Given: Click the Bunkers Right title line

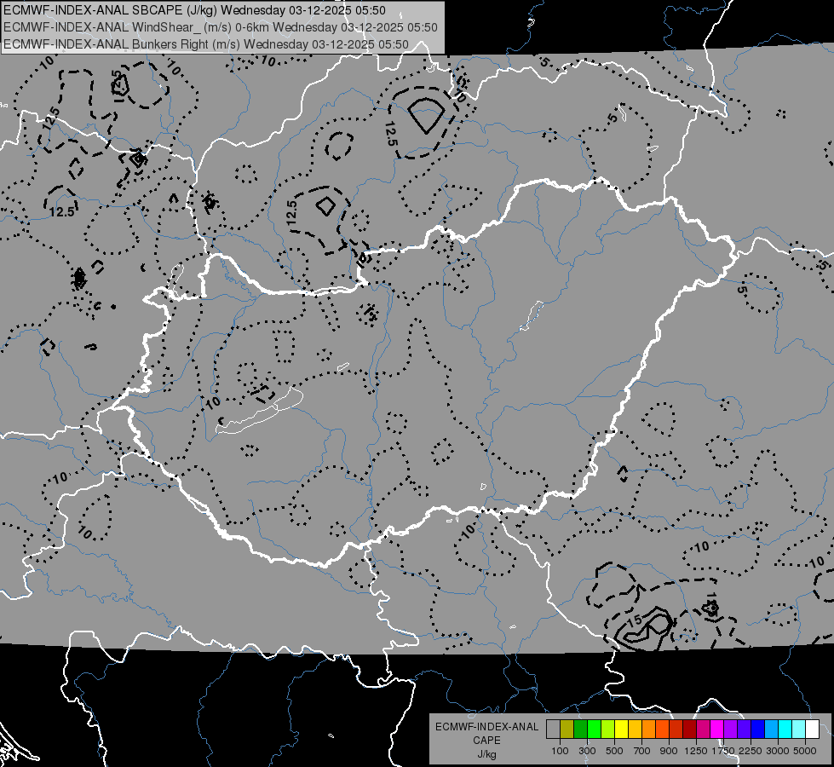Looking at the screenshot, I should 206,44.
